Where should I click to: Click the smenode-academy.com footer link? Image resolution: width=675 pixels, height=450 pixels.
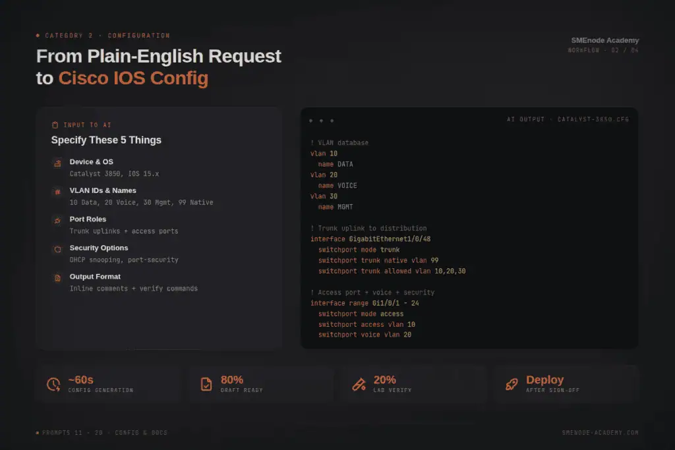[600, 433]
